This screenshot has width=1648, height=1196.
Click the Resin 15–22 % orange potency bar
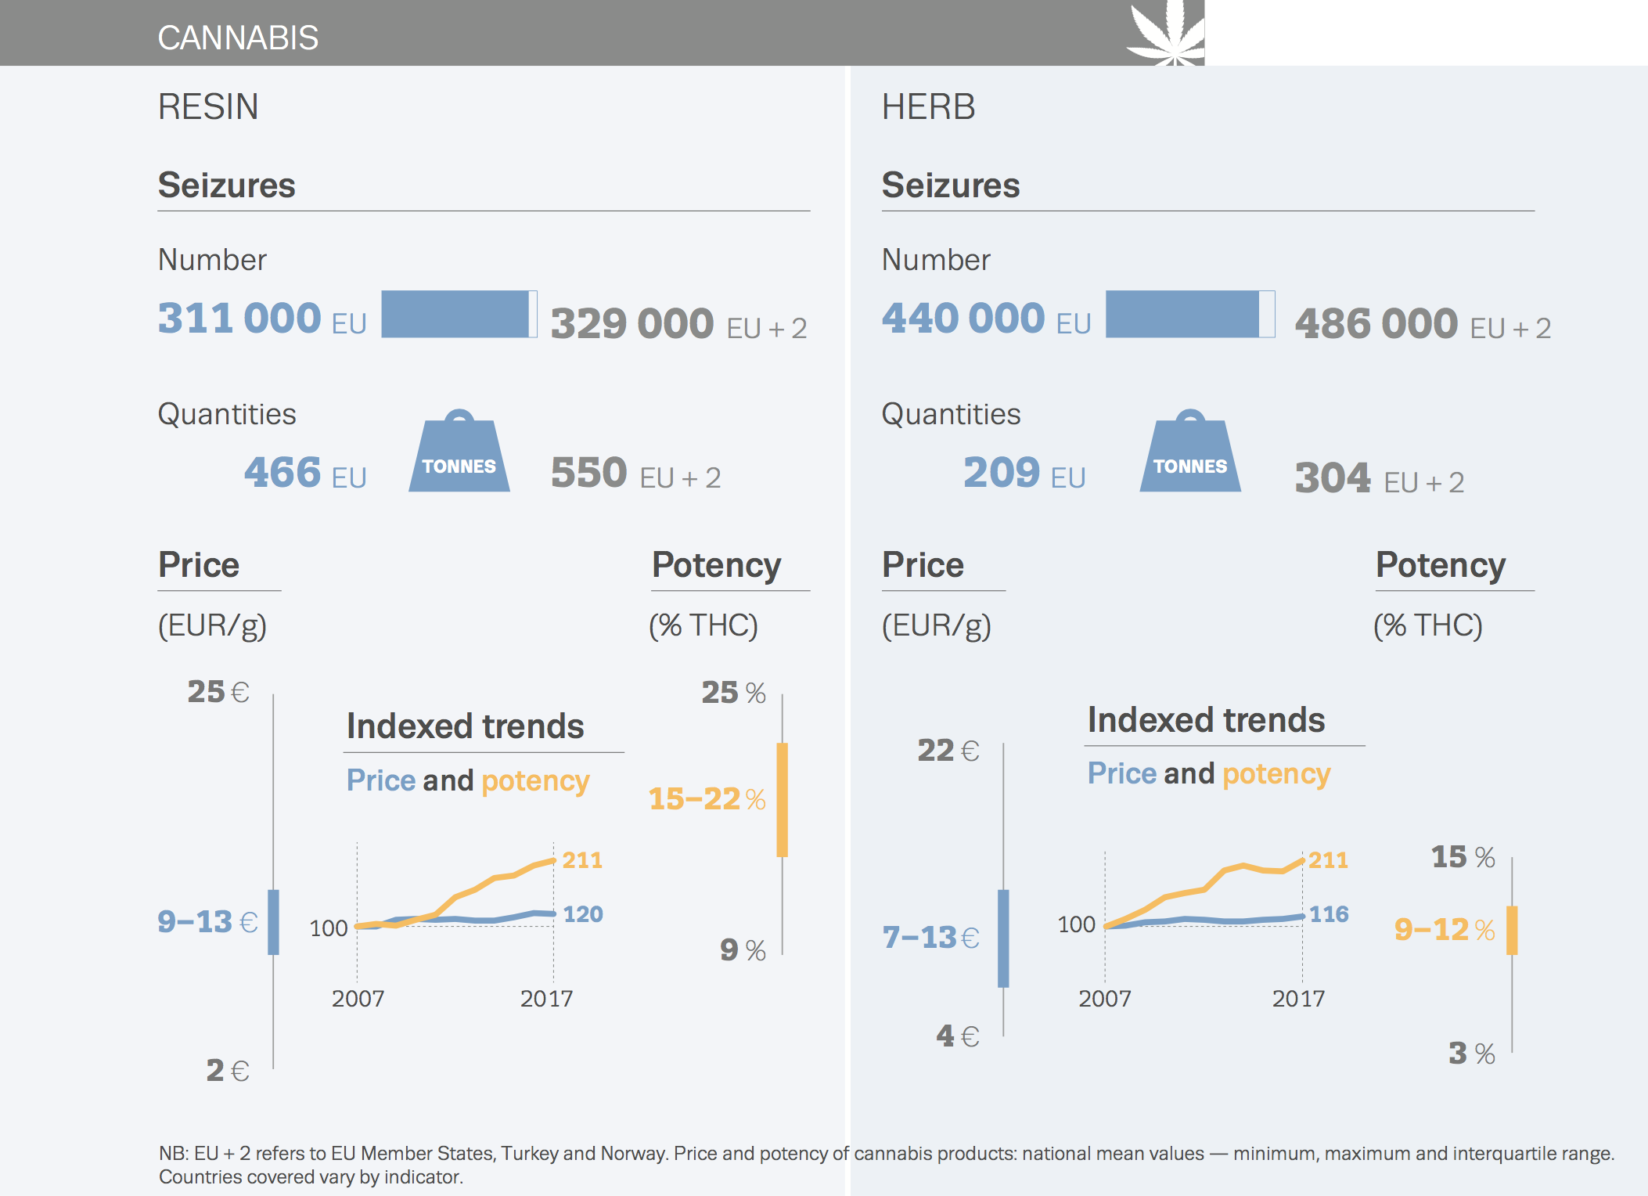(x=782, y=799)
